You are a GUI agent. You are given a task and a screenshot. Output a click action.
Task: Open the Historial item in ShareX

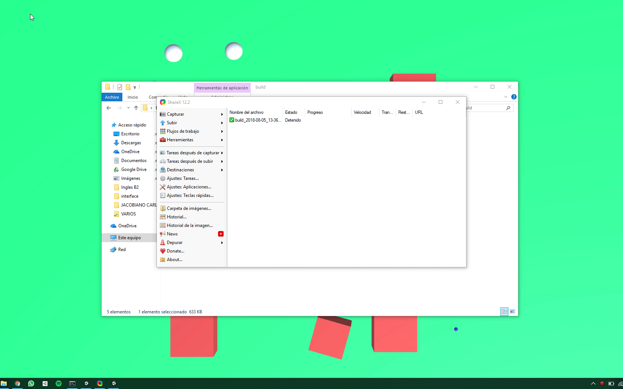click(x=176, y=217)
